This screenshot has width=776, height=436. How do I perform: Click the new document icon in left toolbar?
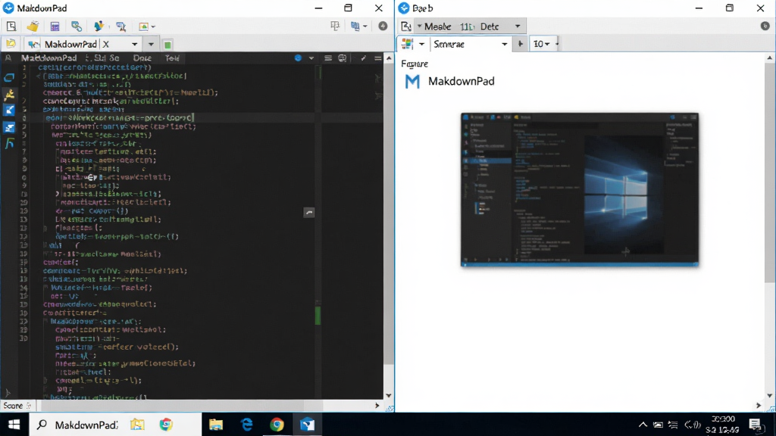(x=11, y=26)
